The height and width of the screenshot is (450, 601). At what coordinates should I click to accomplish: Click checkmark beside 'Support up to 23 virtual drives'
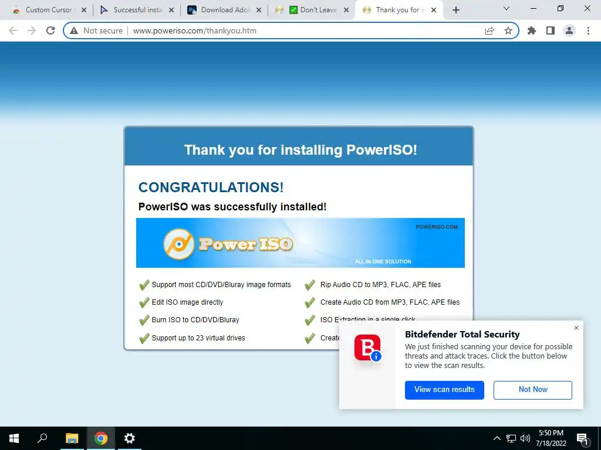coord(144,338)
